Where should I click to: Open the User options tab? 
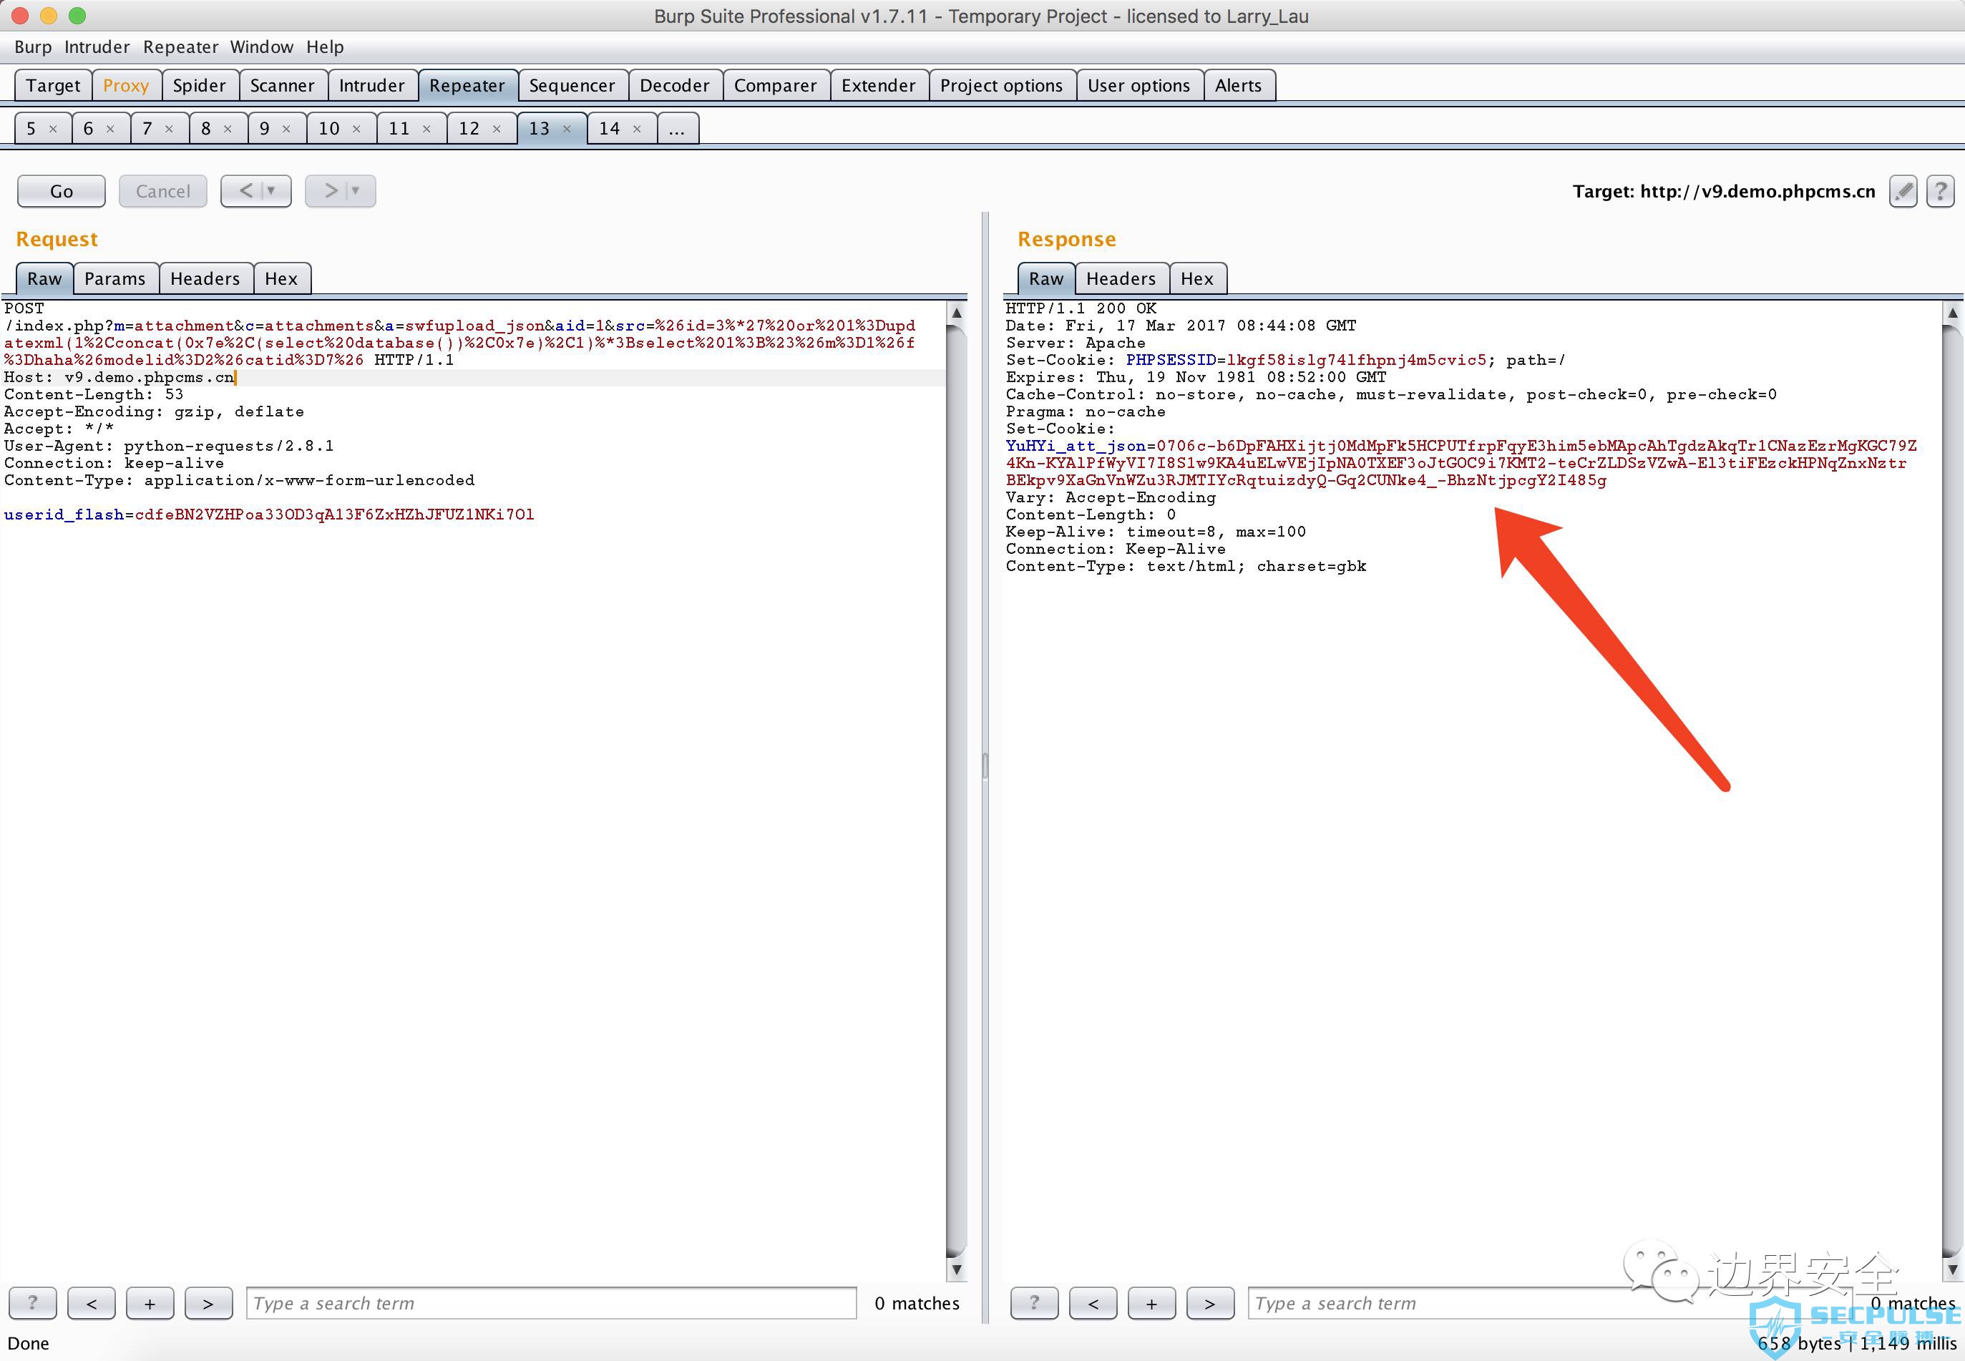1138,85
